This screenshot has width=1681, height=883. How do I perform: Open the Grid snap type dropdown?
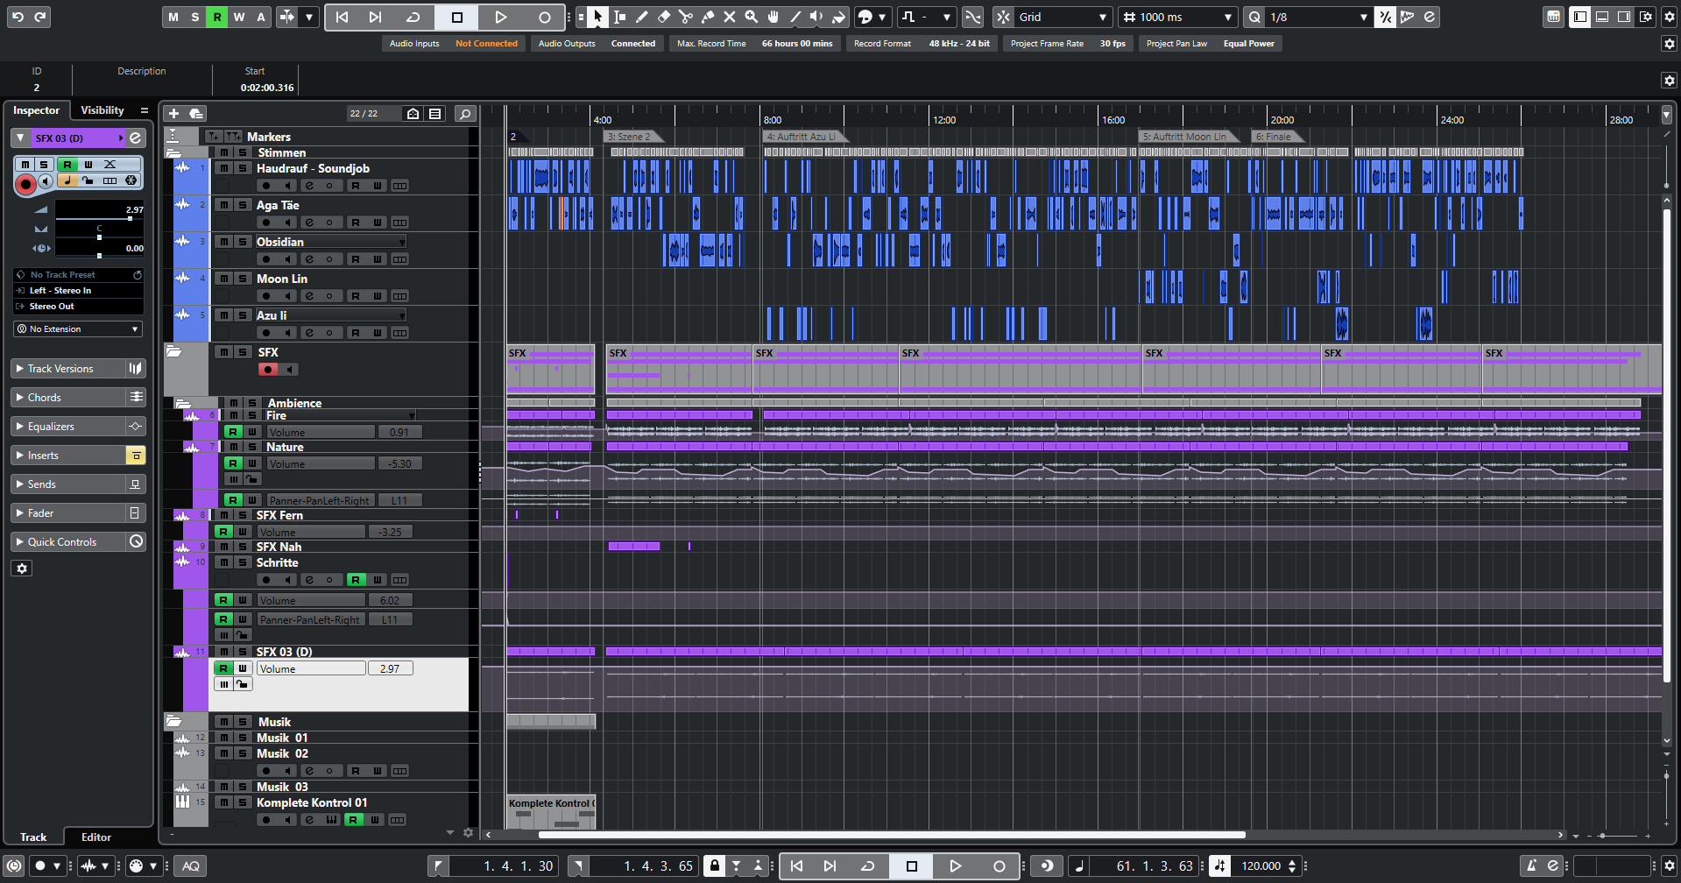[x=1063, y=17]
